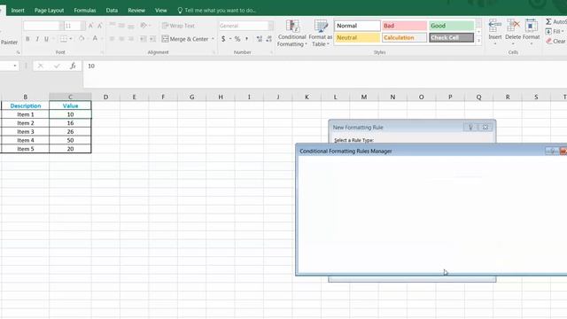Click the Font Color A icon
The height and width of the screenshot is (319, 567).
pyautogui.click(x=95, y=39)
